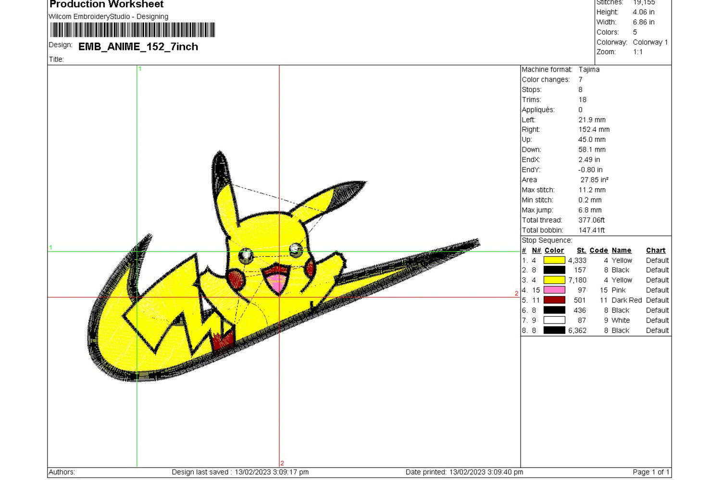Click the Name column header
722x480 pixels.
622,250
